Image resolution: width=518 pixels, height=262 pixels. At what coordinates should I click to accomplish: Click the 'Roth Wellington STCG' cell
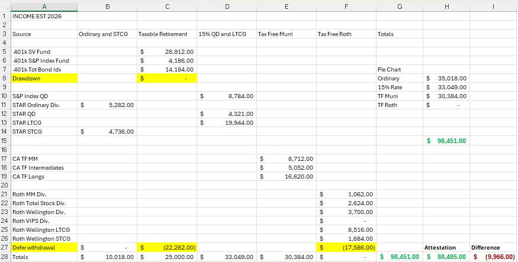pos(44,238)
